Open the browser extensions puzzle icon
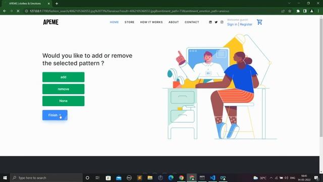323x182 pixels. tap(298, 11)
